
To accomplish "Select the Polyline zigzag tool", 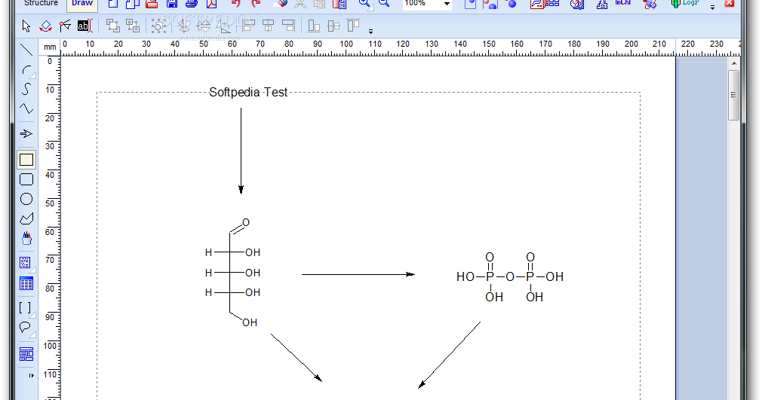I will pyautogui.click(x=26, y=108).
